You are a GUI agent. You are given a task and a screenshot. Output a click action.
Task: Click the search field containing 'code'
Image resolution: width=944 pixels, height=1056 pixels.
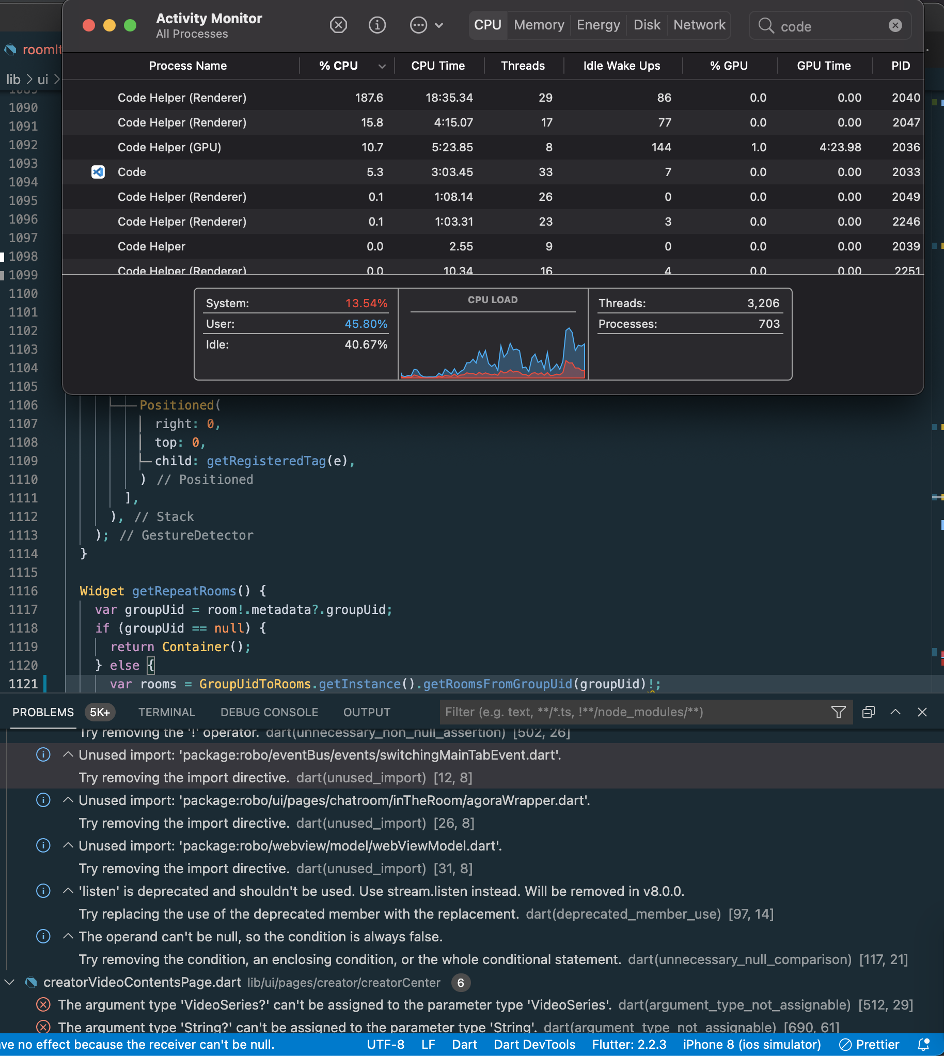point(830,26)
